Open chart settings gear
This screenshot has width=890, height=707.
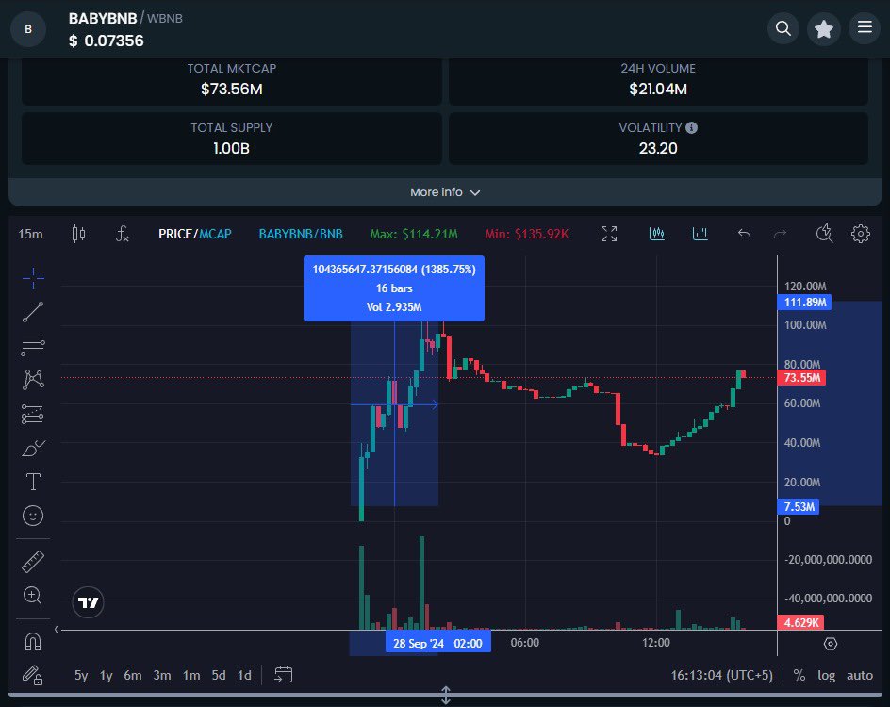click(861, 234)
